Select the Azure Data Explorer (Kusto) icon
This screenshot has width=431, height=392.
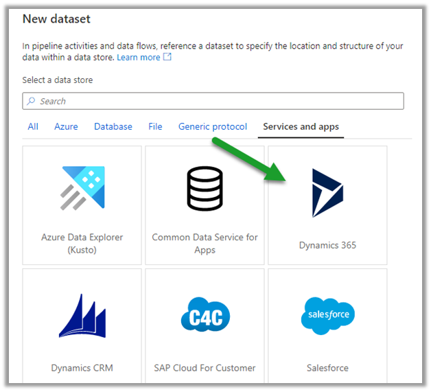(x=82, y=188)
